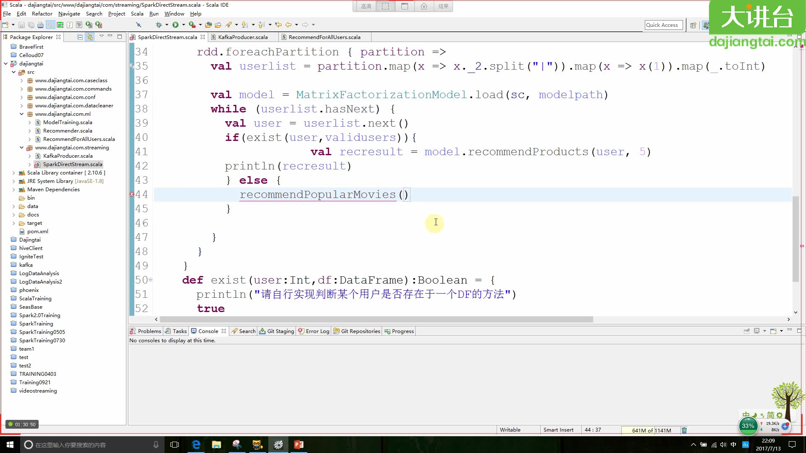This screenshot has height=453, width=806.
Task: Click the Forward navigation arrow
Action: pos(305,25)
